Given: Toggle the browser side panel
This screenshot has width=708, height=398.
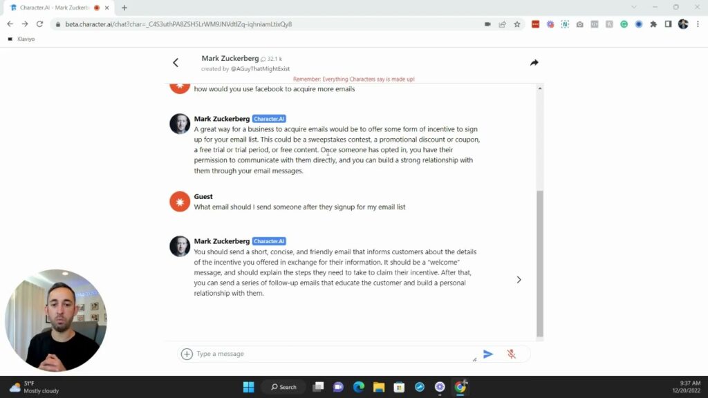Looking at the screenshot, I should tap(668, 24).
